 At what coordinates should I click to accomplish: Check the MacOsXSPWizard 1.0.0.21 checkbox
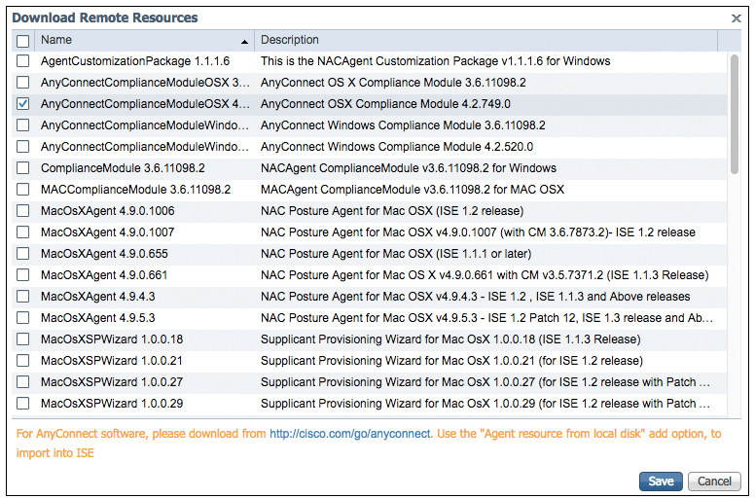point(22,361)
